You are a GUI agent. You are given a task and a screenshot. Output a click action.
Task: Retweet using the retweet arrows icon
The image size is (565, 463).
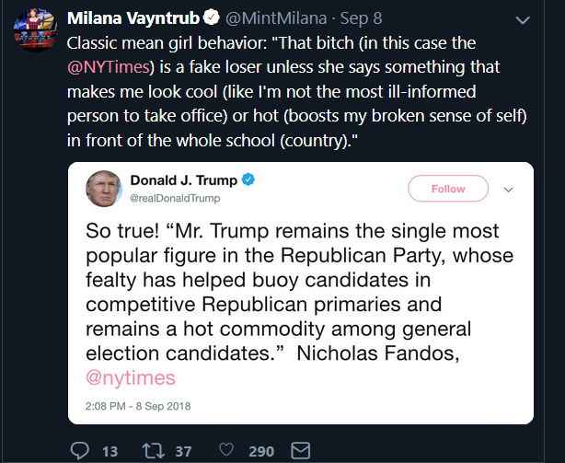pos(153,450)
